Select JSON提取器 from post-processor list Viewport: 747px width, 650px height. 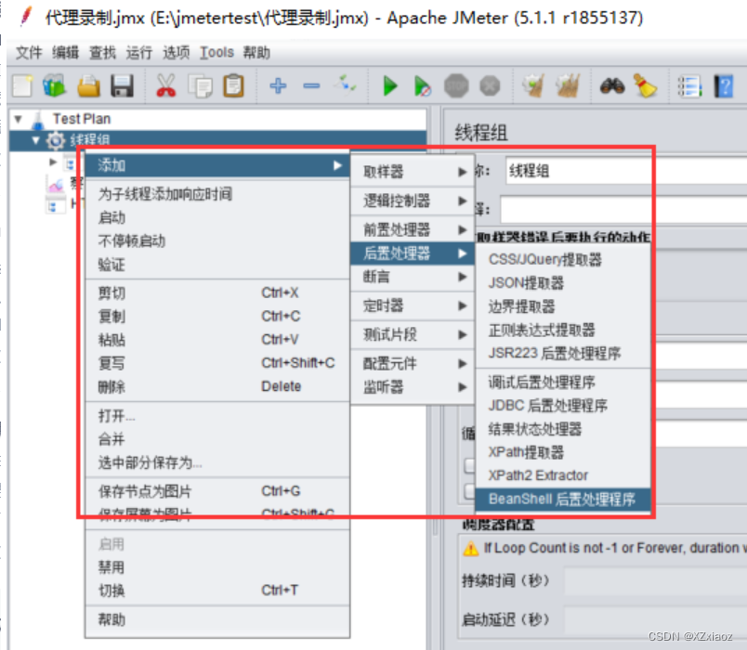[x=563, y=283]
